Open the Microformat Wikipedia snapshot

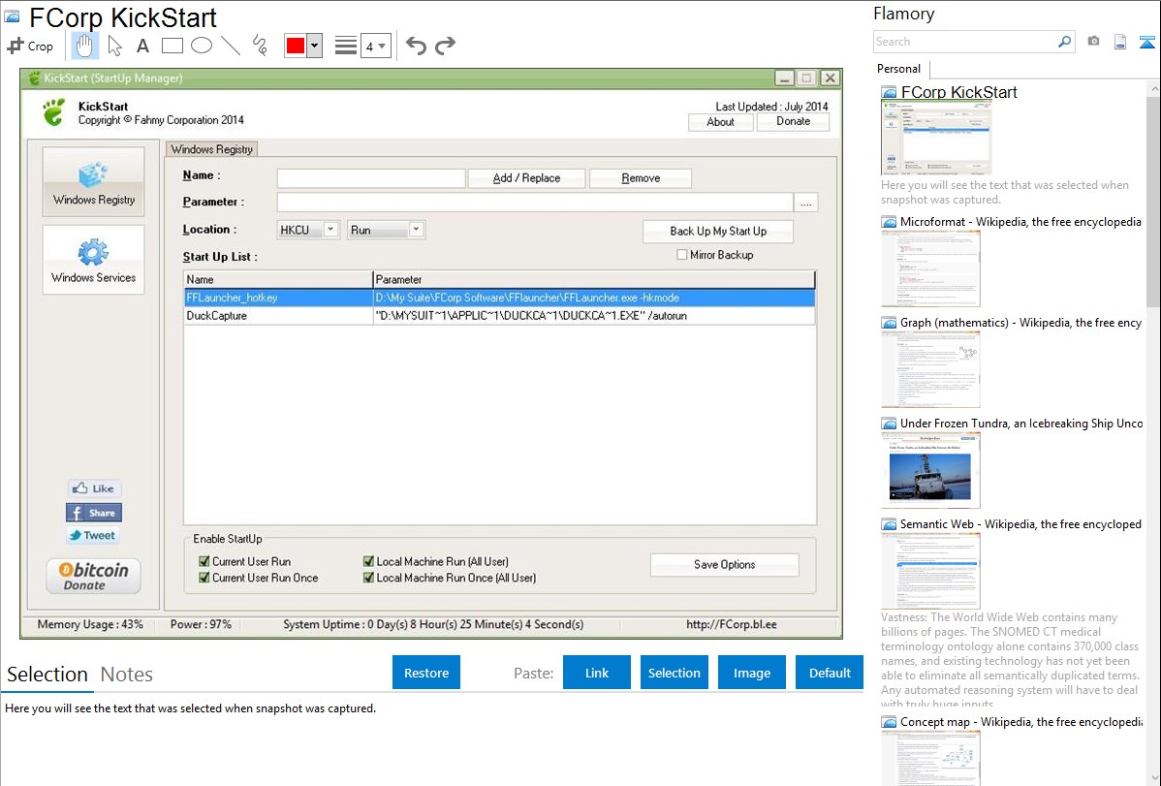[930, 268]
